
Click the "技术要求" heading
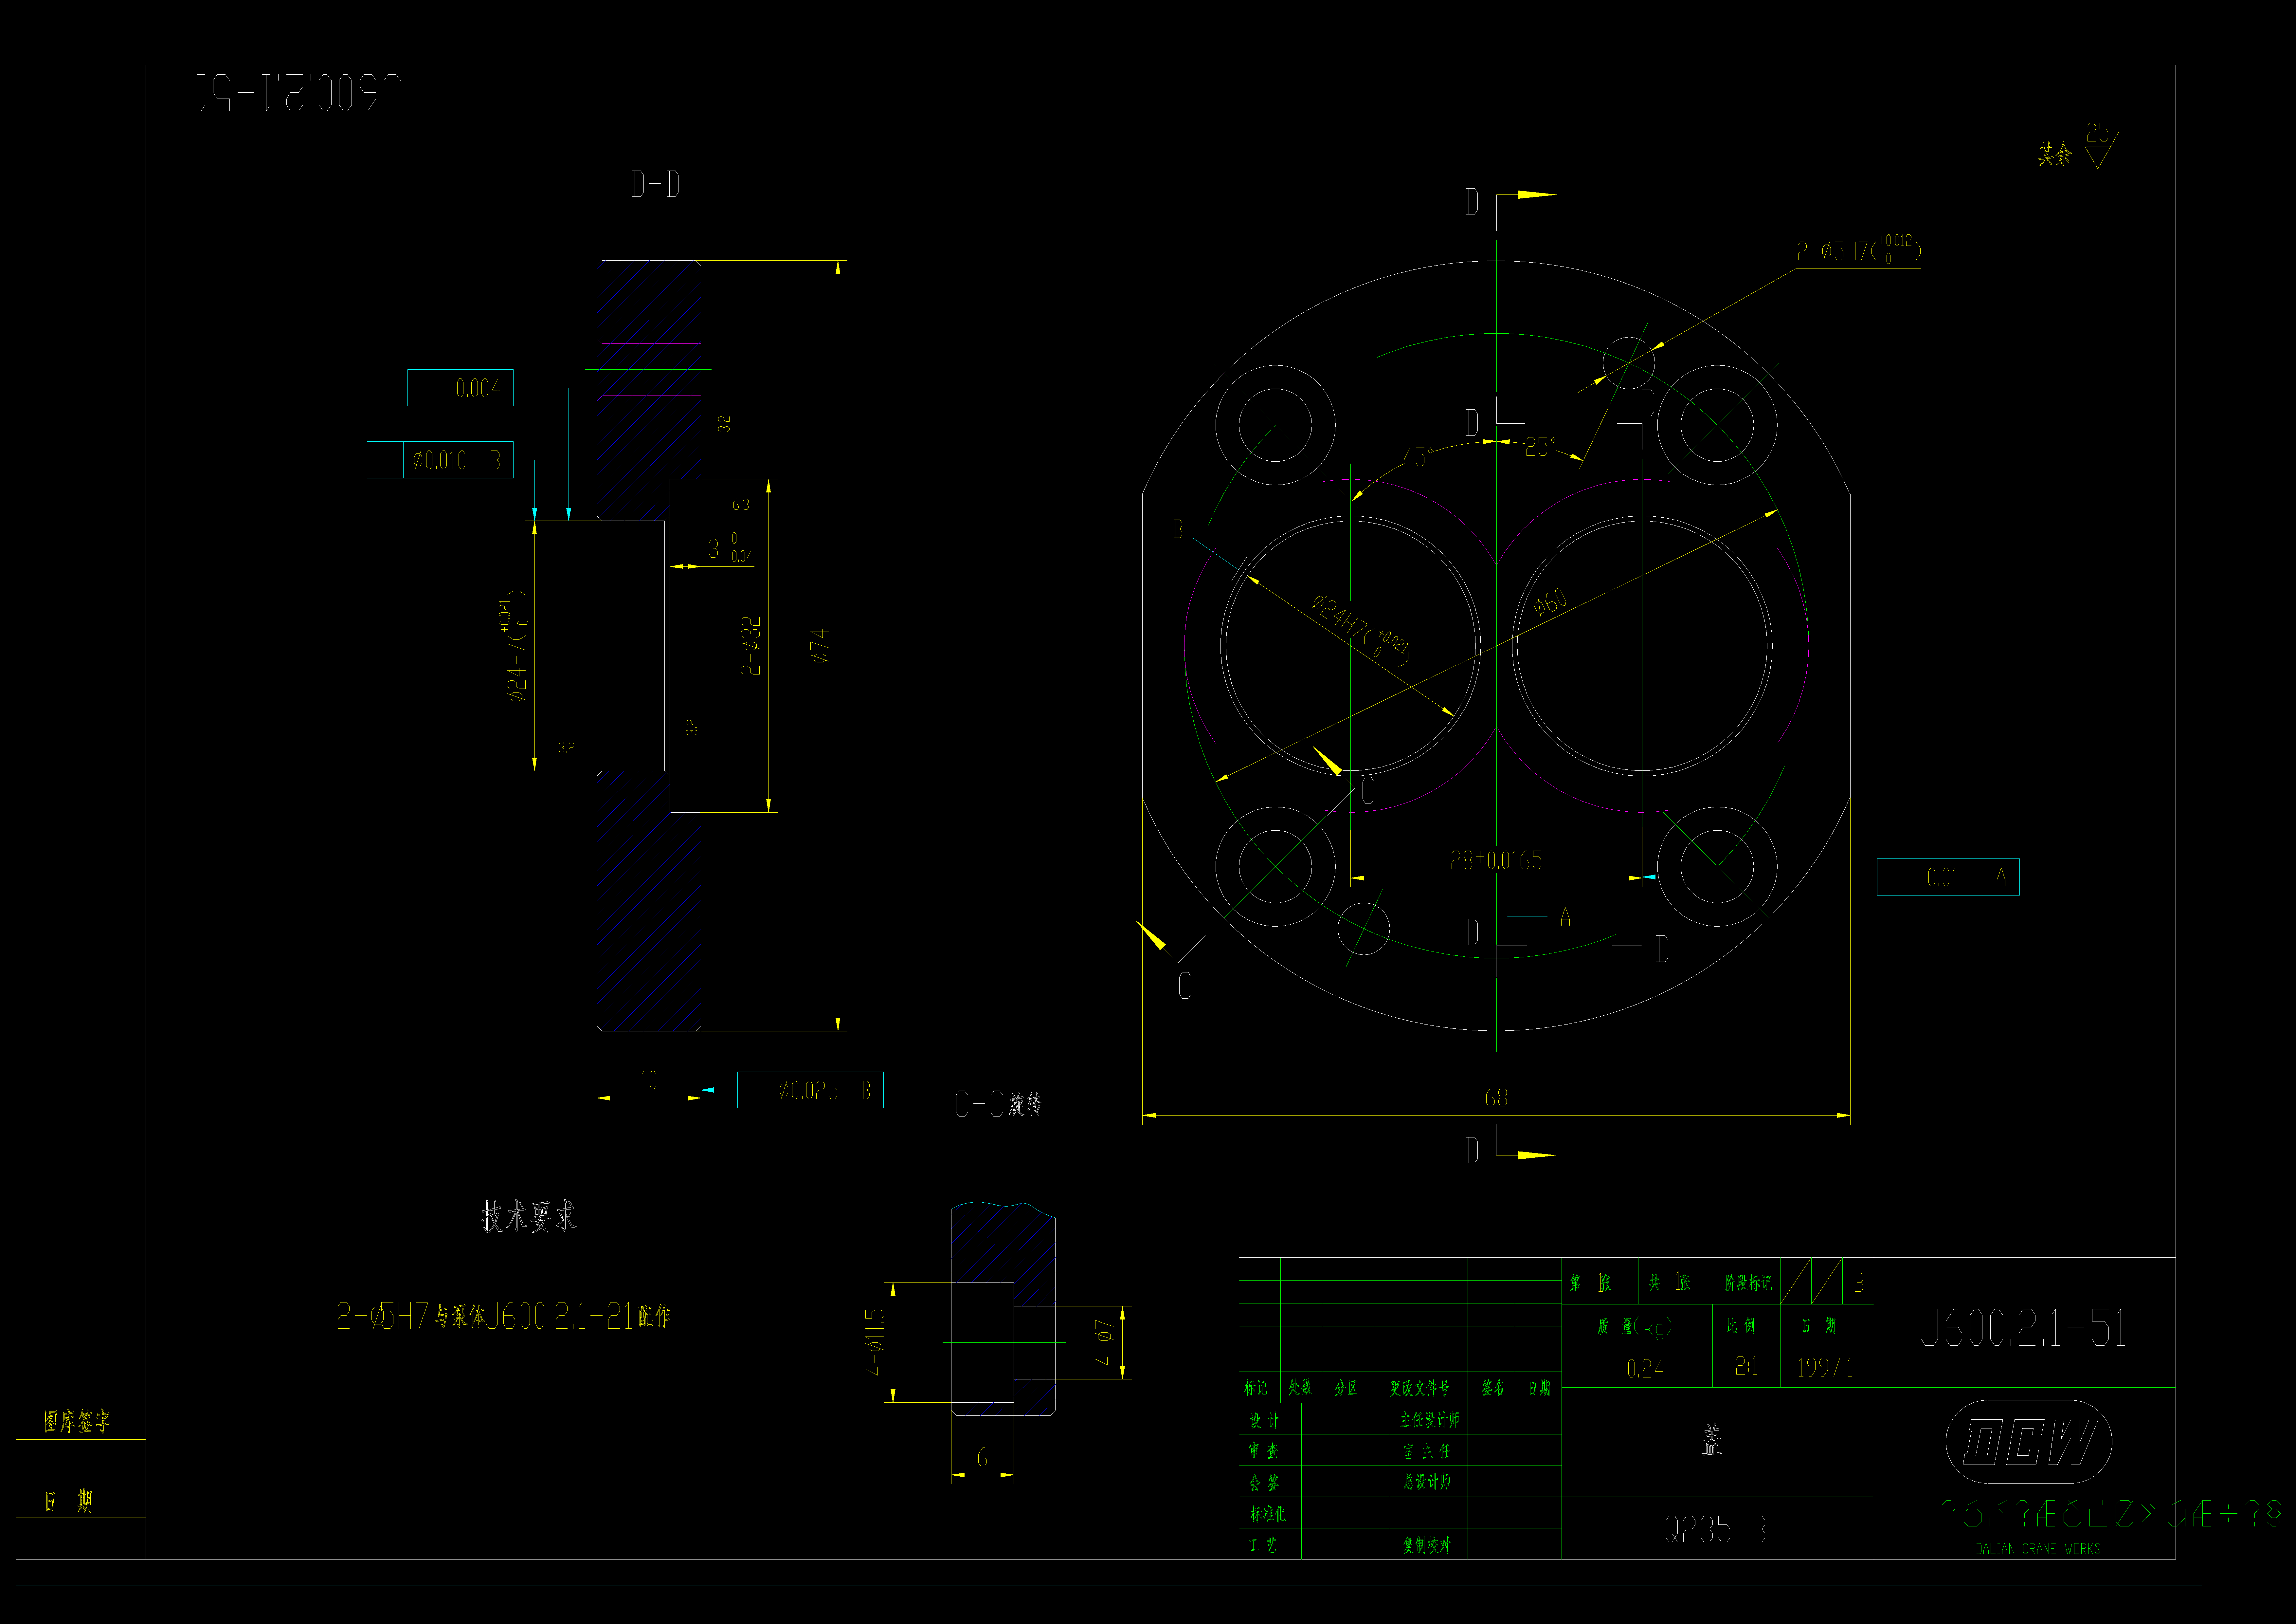pyautogui.click(x=529, y=1217)
